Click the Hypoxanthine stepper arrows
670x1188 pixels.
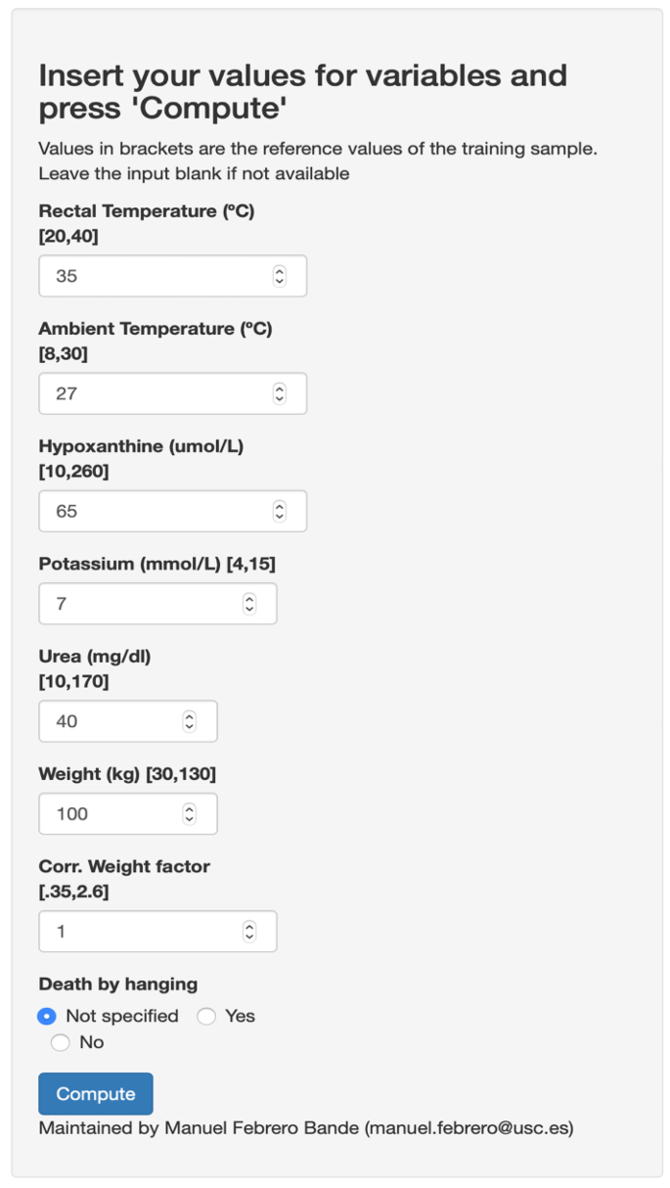(x=280, y=511)
